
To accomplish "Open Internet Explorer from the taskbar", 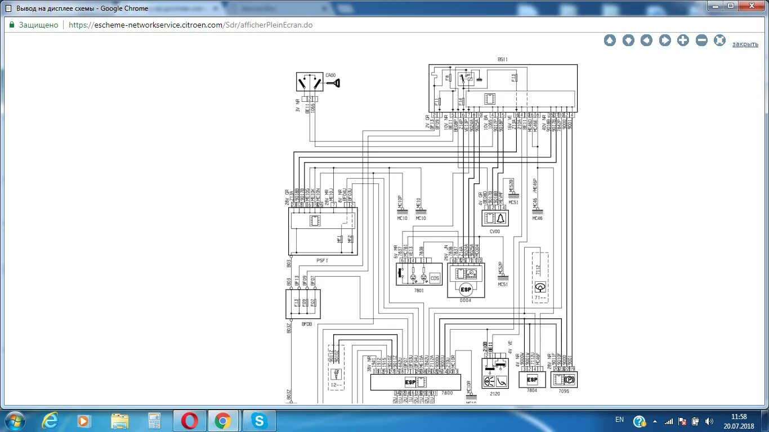I will (50, 420).
